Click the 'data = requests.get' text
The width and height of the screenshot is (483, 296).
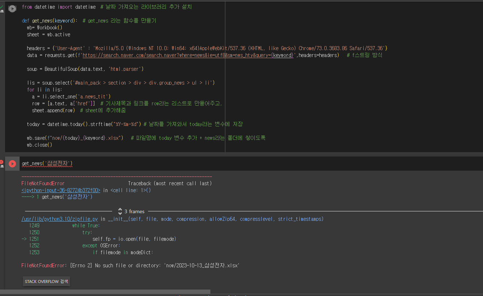coord(51,55)
